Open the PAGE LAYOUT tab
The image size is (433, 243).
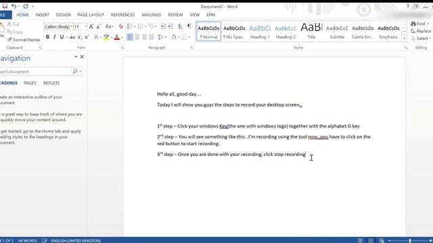(91, 15)
